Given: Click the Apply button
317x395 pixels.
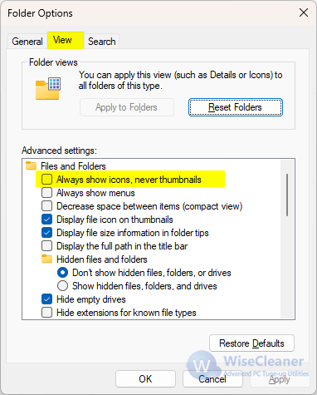Looking at the screenshot, I should [280, 378].
